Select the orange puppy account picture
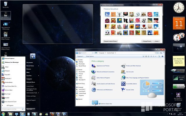Screen dimensions: 186x116 click(x=113, y=27)
